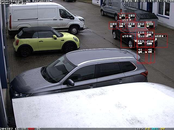Click the red VN2 status indicator
Viewport: 174px width, 130px height.
pyautogui.click(x=31, y=129)
